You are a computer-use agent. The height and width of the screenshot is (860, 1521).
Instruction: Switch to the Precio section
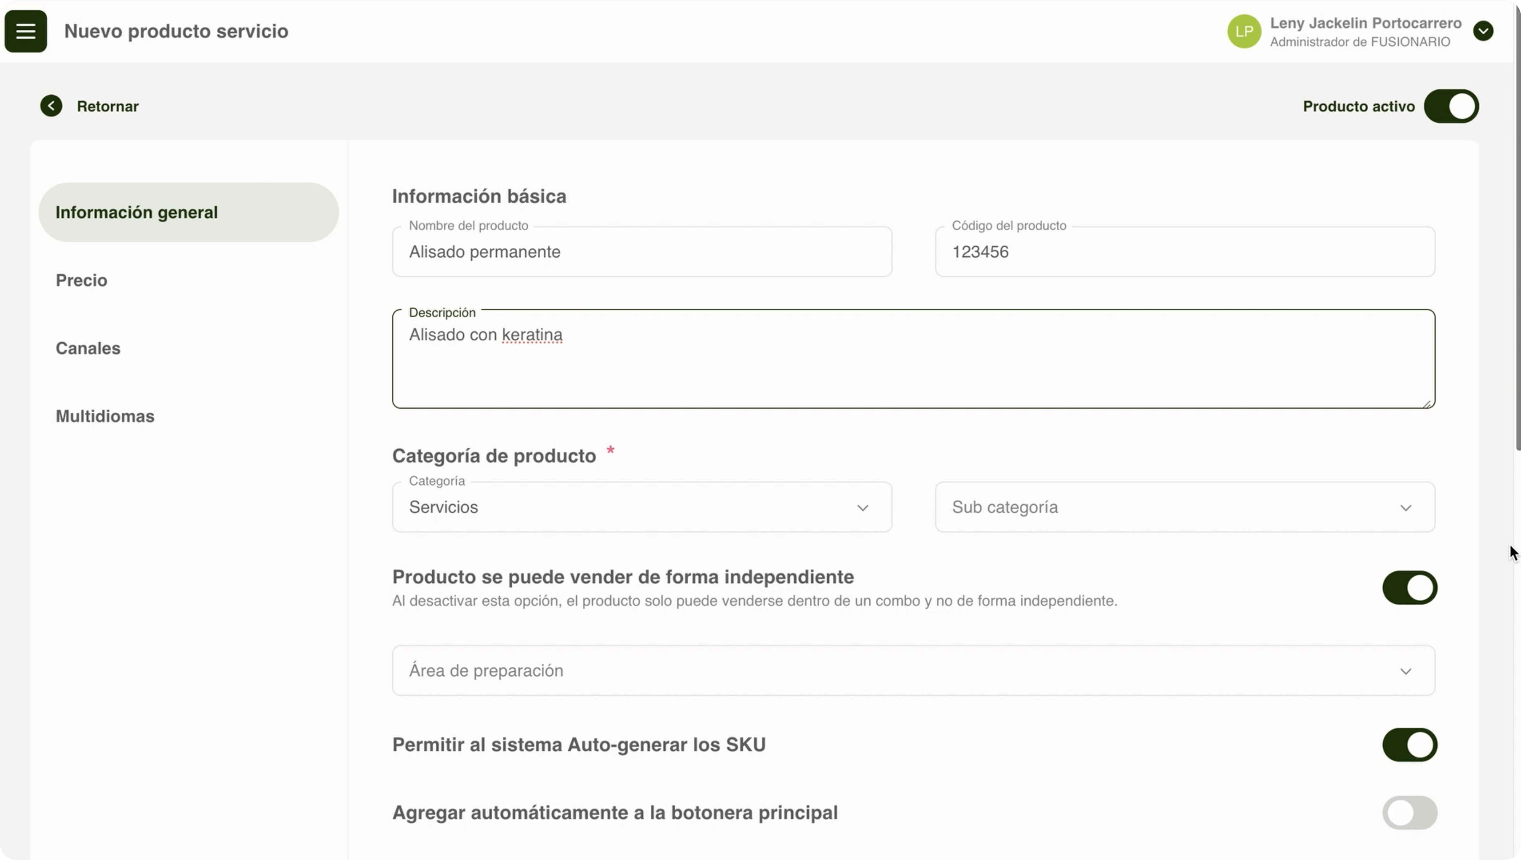[x=82, y=280]
